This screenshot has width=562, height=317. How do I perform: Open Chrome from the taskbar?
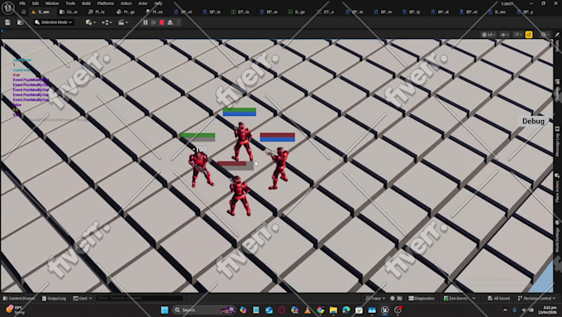tap(321, 310)
